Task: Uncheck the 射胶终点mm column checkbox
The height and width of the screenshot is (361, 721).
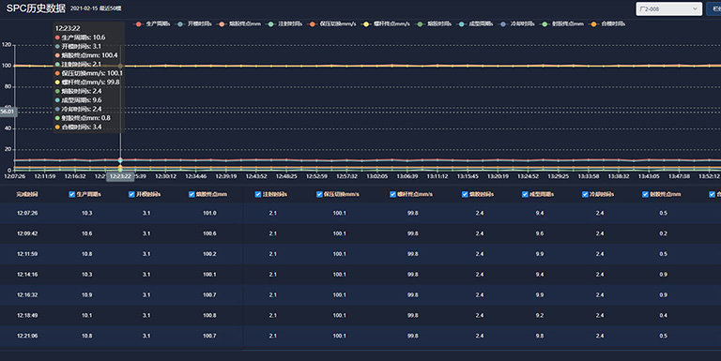Action: [x=645, y=194]
